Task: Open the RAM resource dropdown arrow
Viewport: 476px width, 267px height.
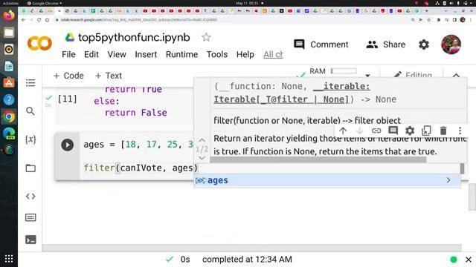Action: 367,75
